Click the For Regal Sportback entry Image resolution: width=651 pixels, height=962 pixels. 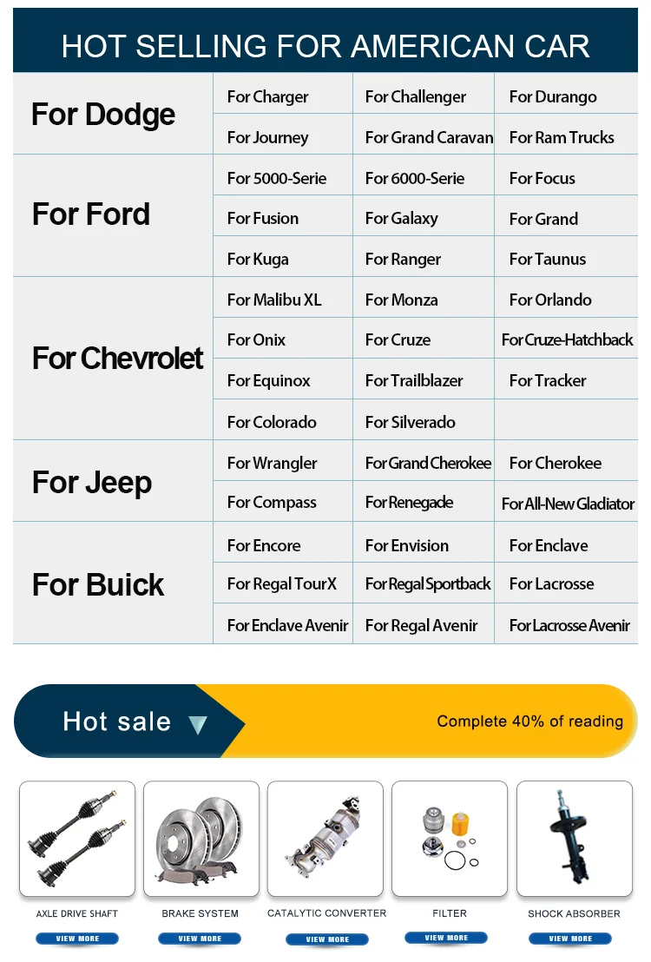(x=428, y=584)
